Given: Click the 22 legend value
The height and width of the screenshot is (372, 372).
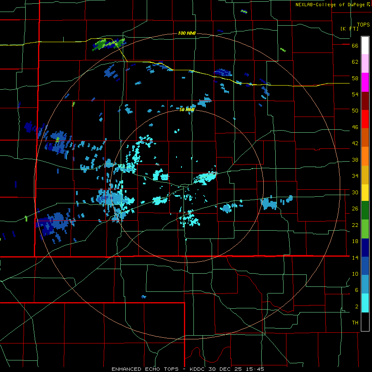Looking at the screenshot, I should pyautogui.click(x=355, y=225).
